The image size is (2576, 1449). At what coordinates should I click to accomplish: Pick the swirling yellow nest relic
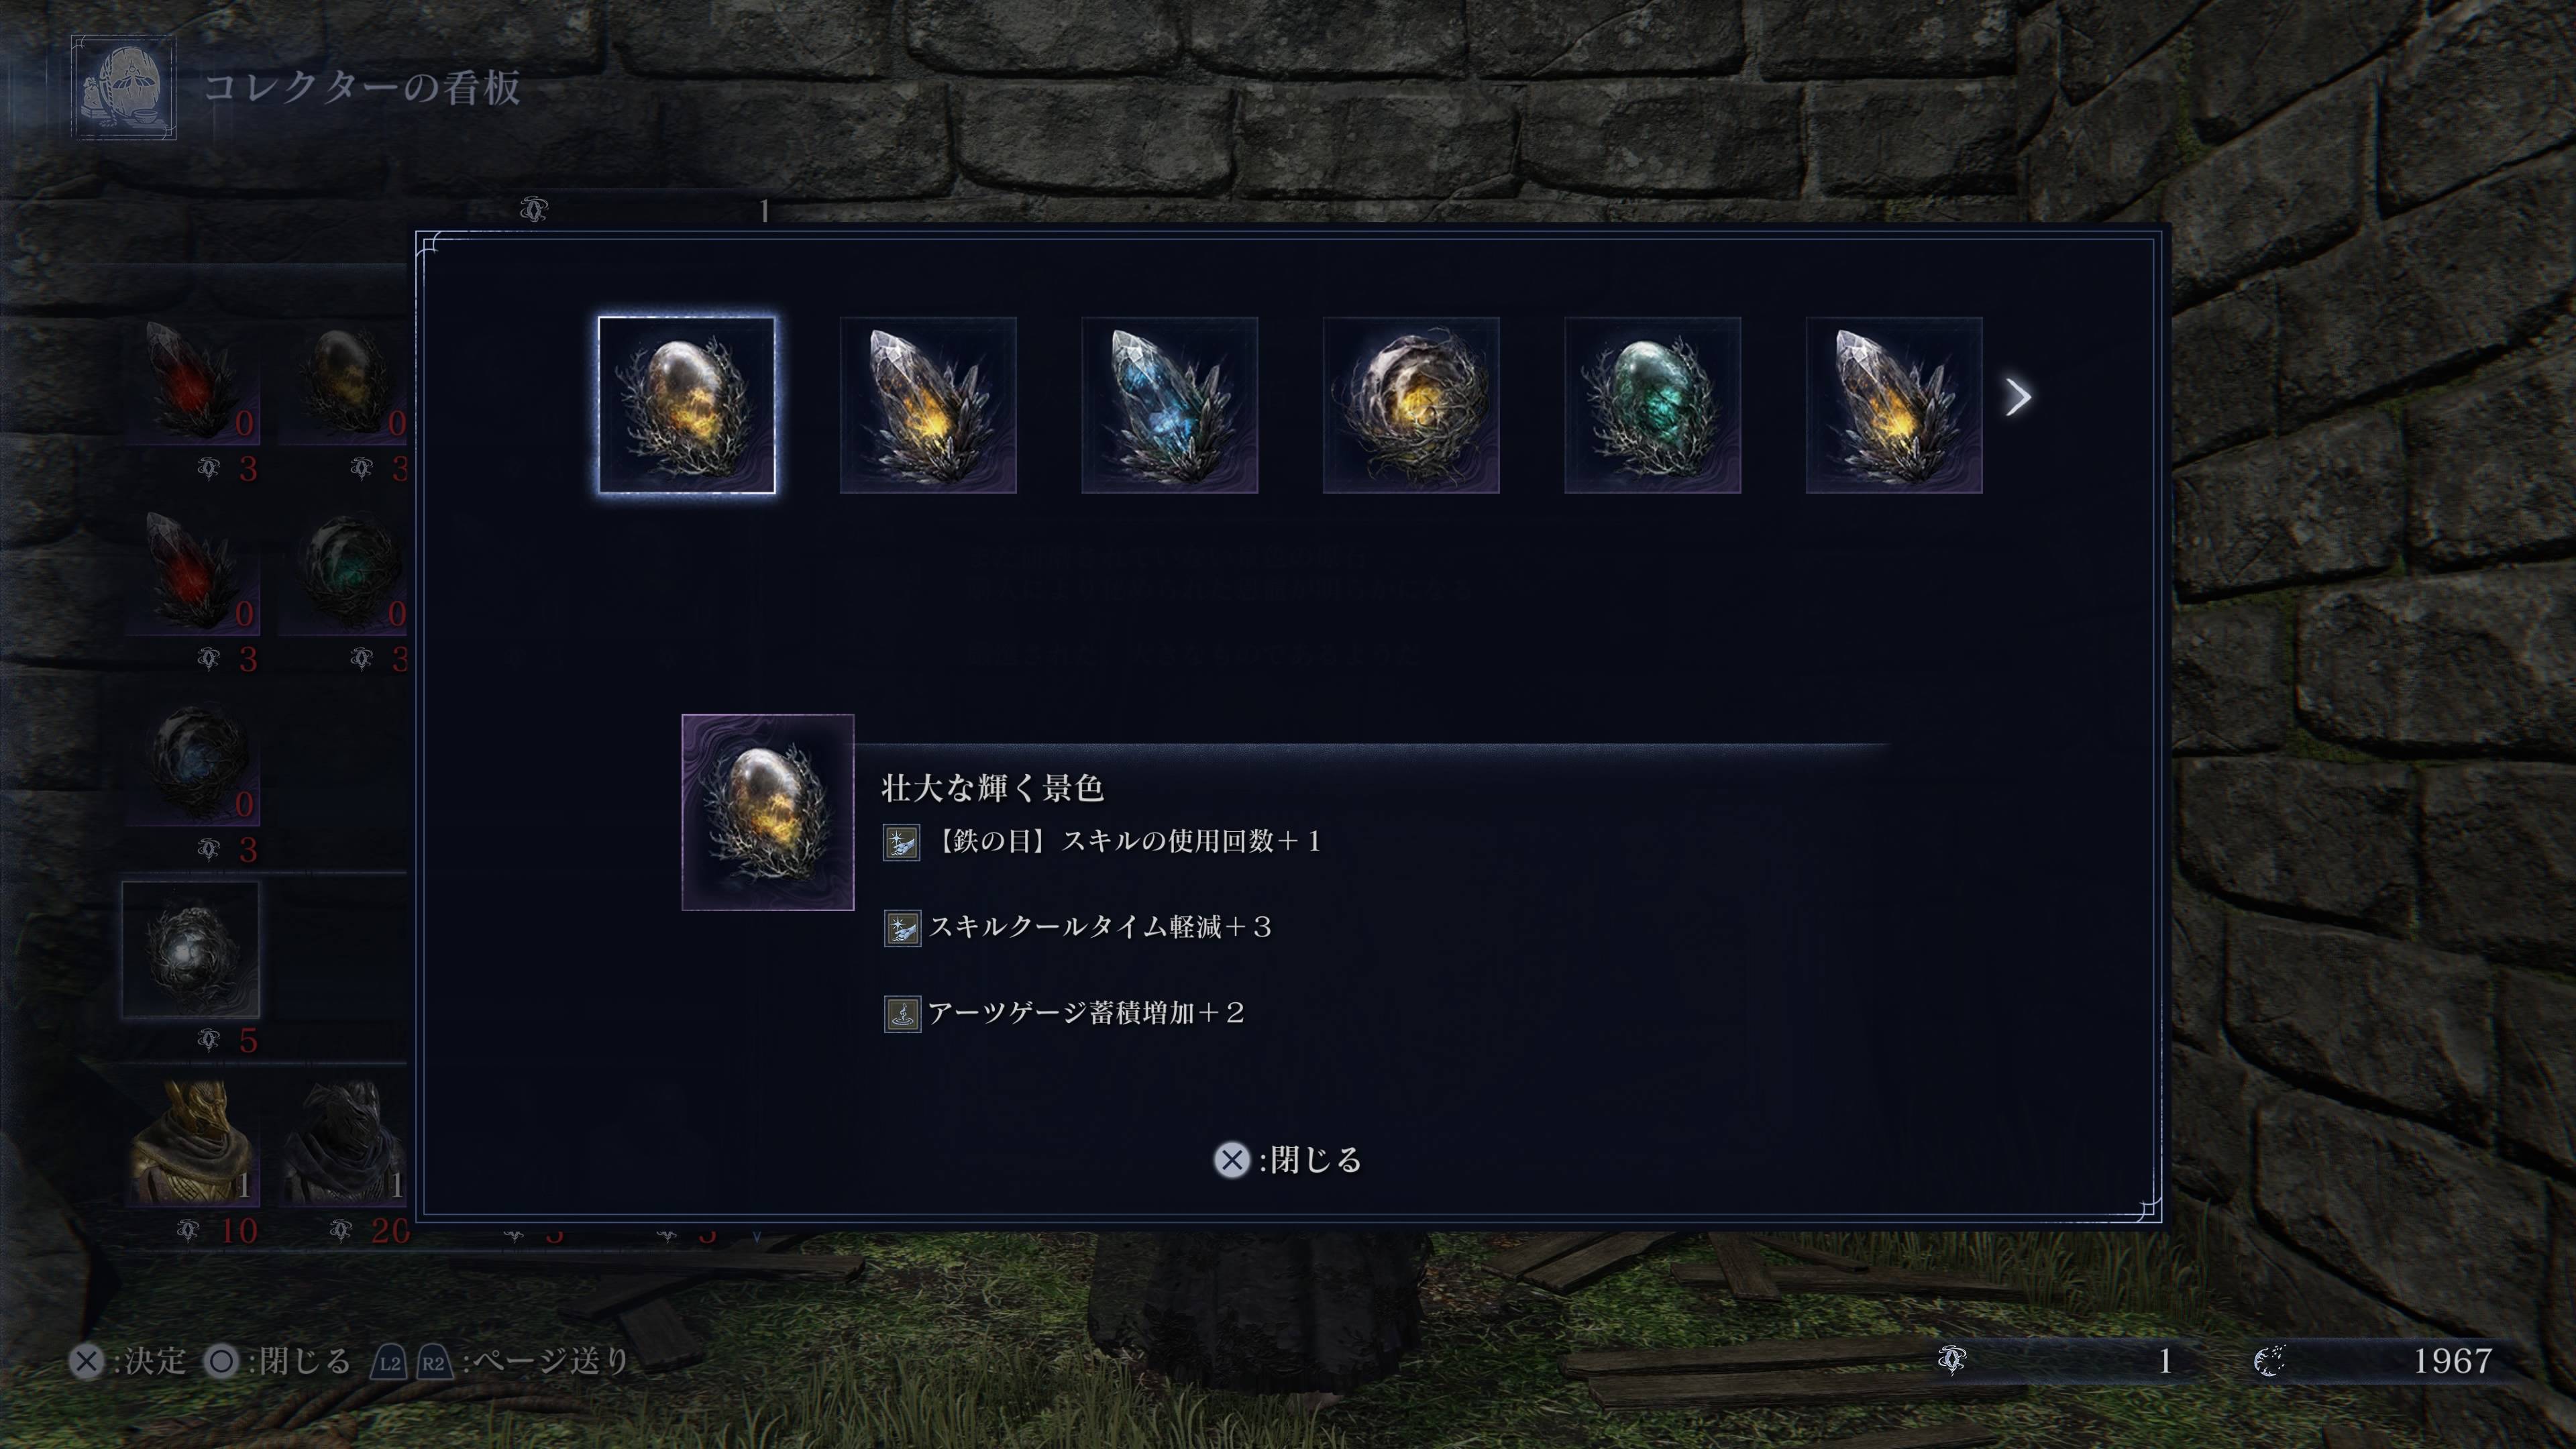pos(1411,404)
